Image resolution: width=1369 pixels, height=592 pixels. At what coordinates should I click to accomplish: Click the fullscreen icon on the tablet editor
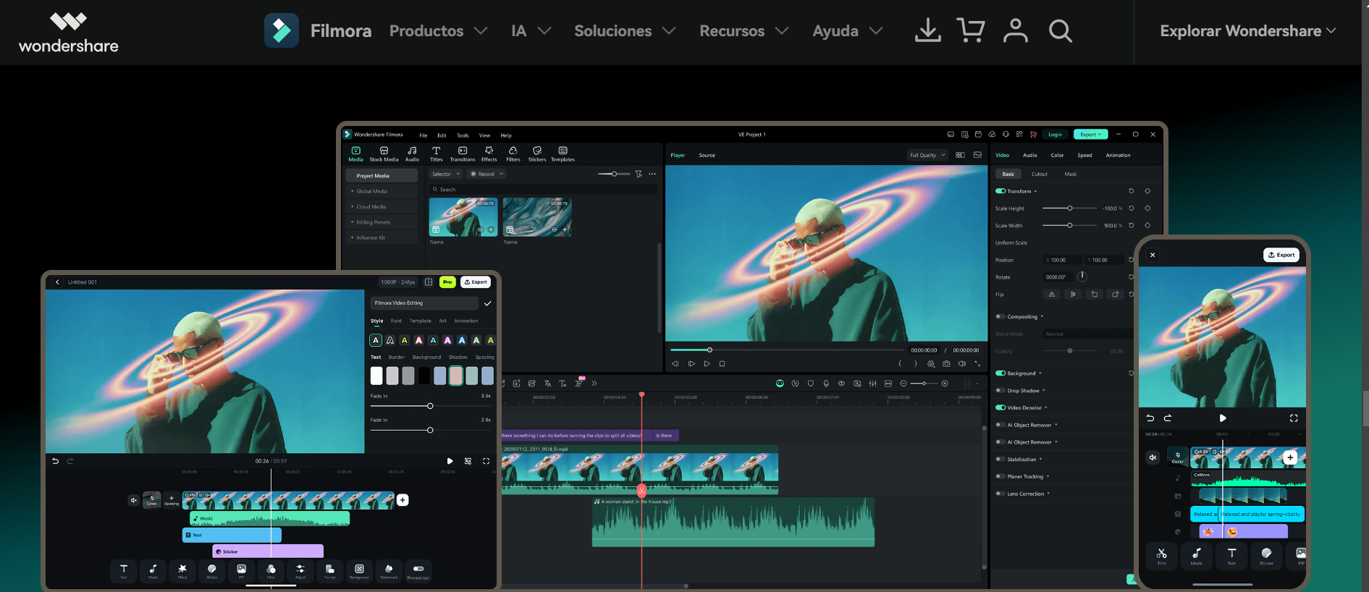pos(486,461)
